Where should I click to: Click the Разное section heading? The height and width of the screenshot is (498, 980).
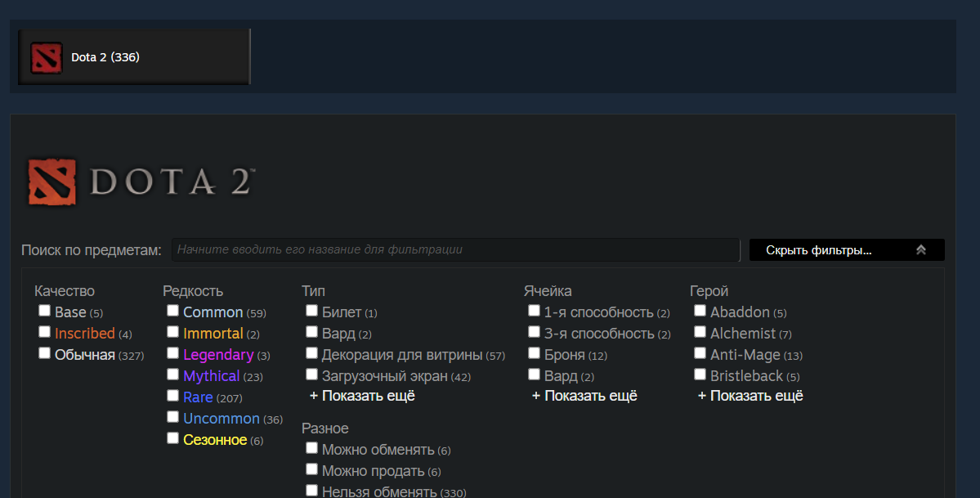click(325, 428)
